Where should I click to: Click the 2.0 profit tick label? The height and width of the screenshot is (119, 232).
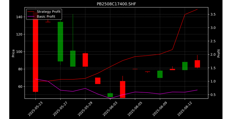click(212, 55)
